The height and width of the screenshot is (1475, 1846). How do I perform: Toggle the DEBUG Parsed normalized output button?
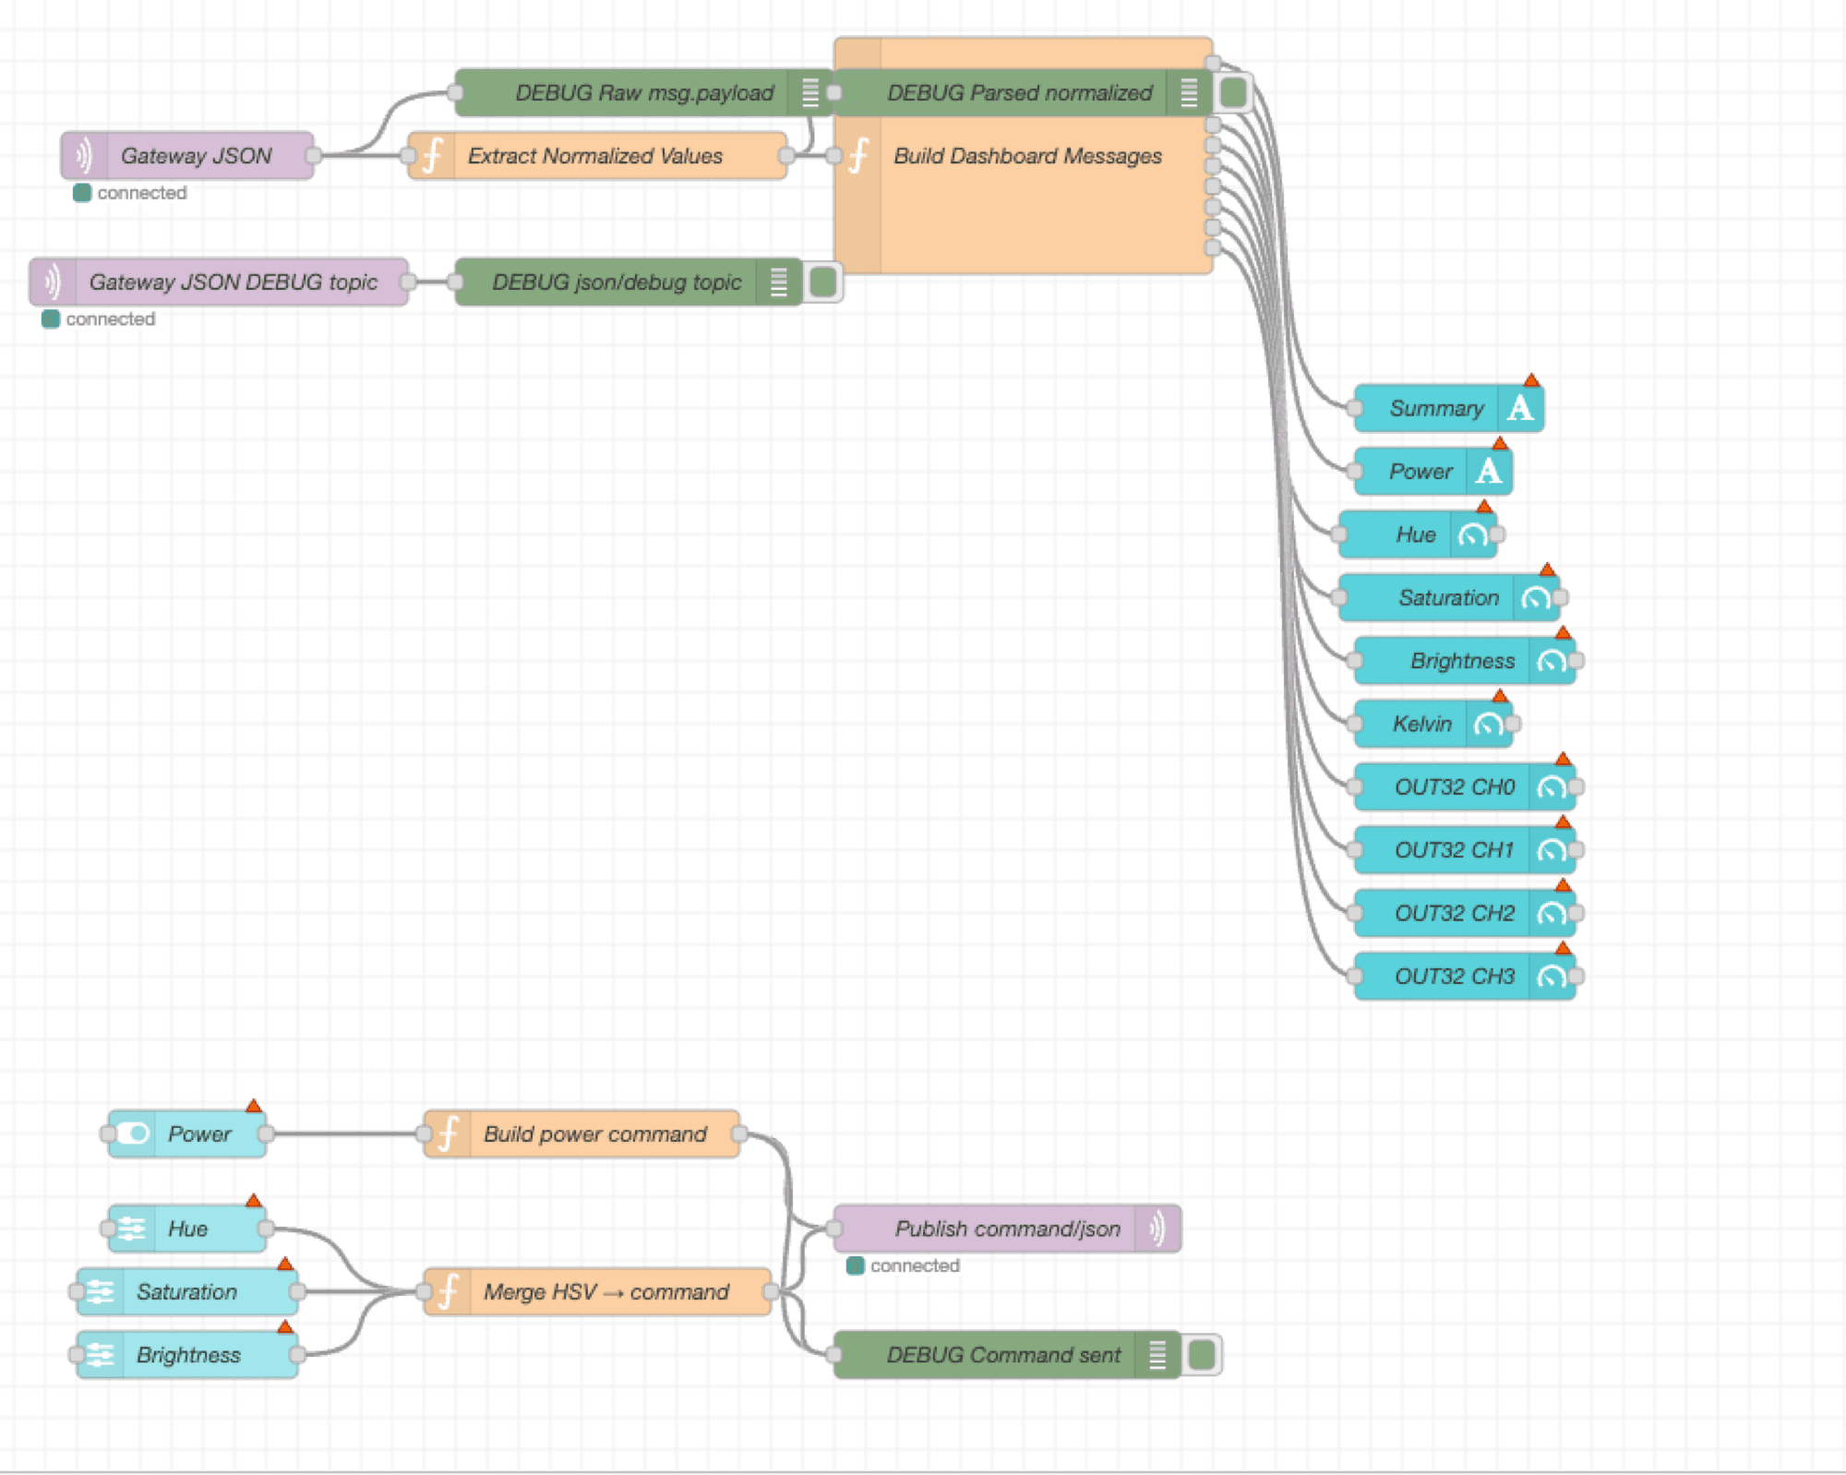pyautogui.click(x=1234, y=92)
